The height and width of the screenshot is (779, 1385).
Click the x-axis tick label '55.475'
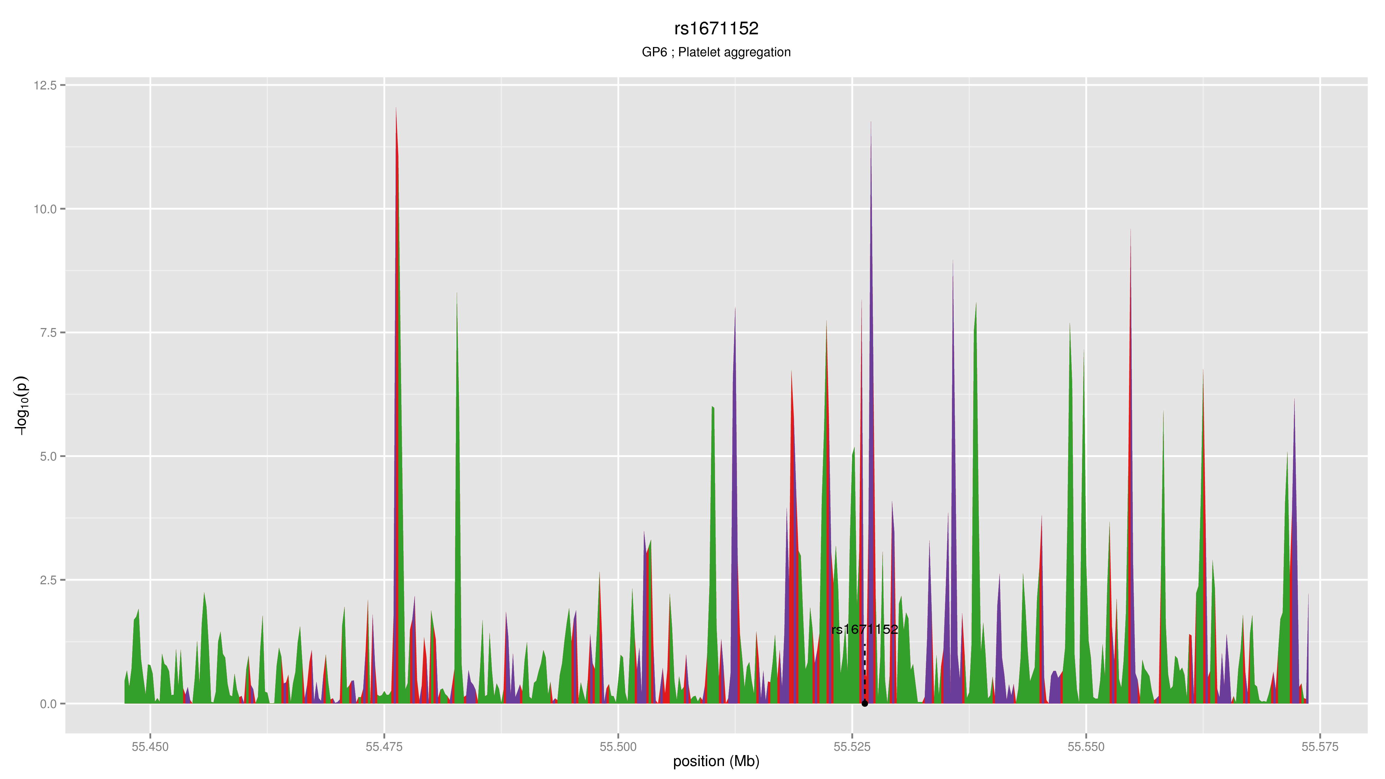384,747
